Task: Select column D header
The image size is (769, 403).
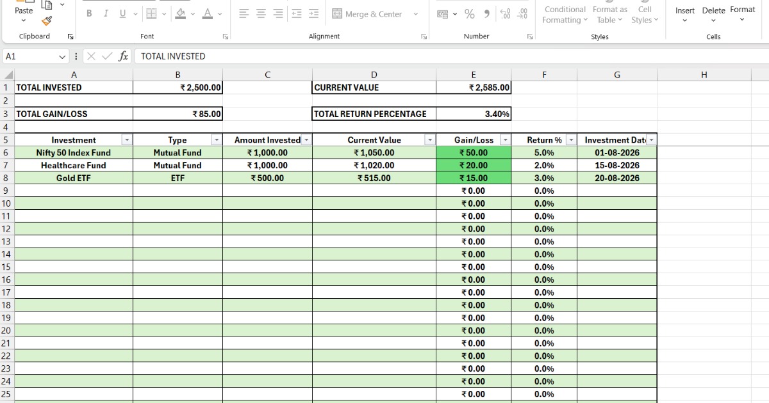Action: 374,75
